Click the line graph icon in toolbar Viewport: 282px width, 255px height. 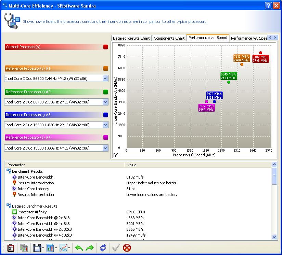tap(63, 248)
